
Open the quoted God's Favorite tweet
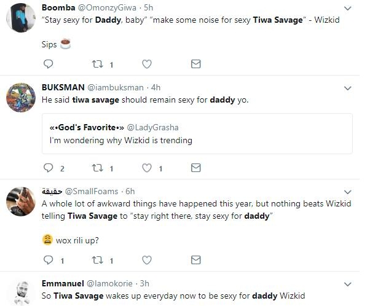click(x=197, y=133)
